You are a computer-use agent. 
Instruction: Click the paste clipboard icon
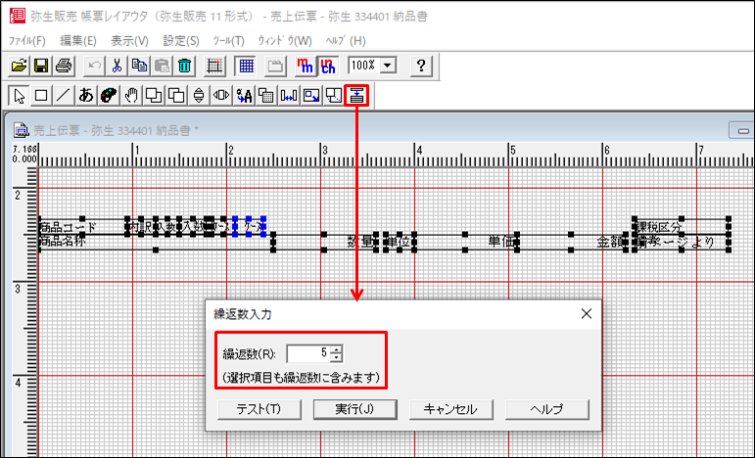click(x=162, y=66)
